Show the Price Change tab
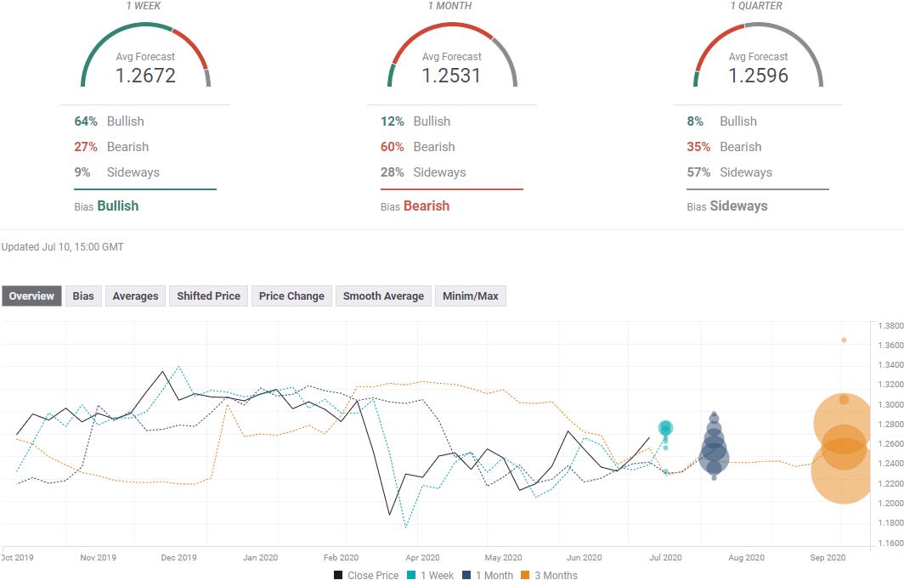904x580 pixels. click(x=291, y=296)
